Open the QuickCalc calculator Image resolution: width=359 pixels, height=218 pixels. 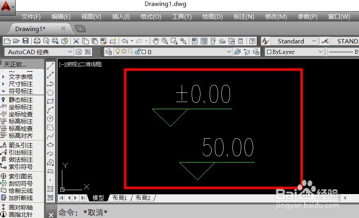coord(240,41)
